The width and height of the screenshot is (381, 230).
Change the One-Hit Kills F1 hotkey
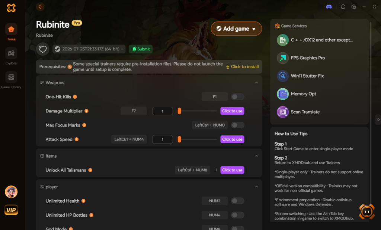(215, 97)
